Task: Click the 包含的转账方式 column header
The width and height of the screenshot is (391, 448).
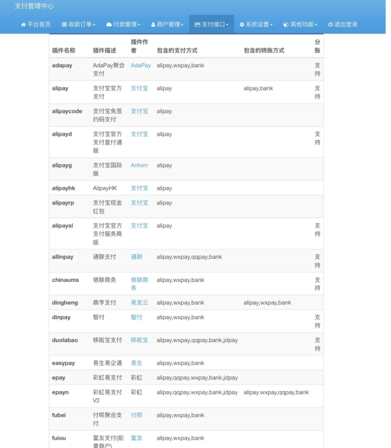Action: click(x=264, y=51)
